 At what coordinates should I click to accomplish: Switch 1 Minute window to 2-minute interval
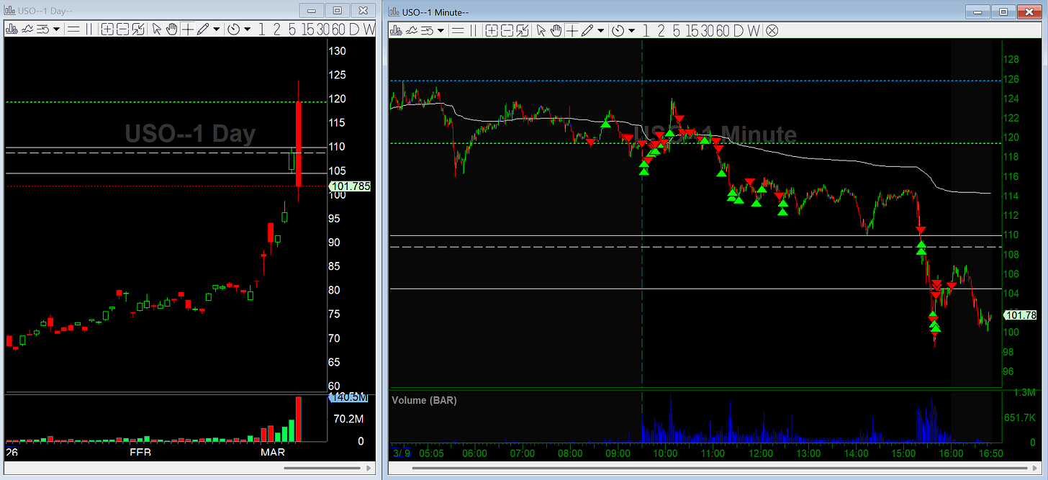point(661,30)
